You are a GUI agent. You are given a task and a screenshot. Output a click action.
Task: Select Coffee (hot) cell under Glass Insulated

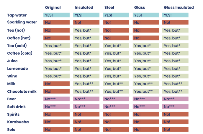(x=175, y=38)
